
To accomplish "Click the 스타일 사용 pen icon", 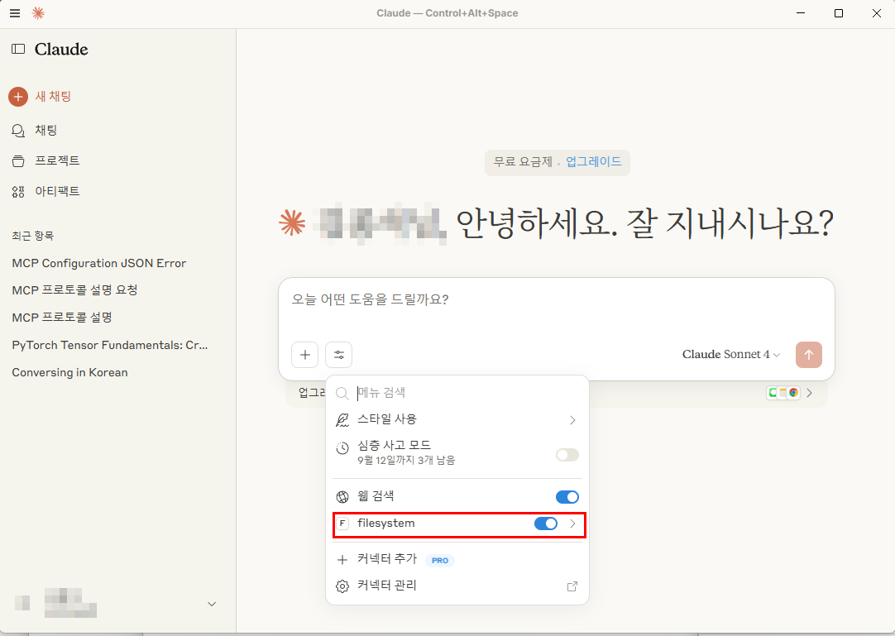I will [342, 420].
